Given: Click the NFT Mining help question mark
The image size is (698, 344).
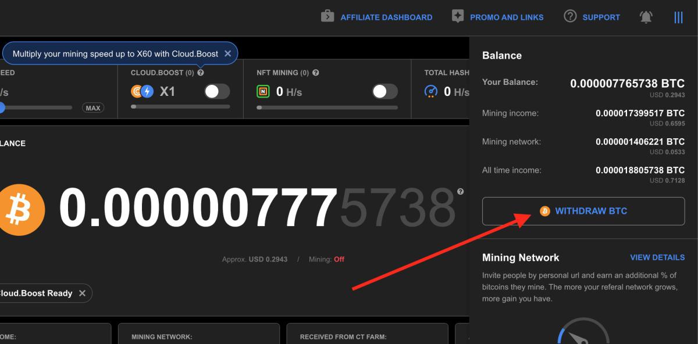Looking at the screenshot, I should tap(316, 73).
